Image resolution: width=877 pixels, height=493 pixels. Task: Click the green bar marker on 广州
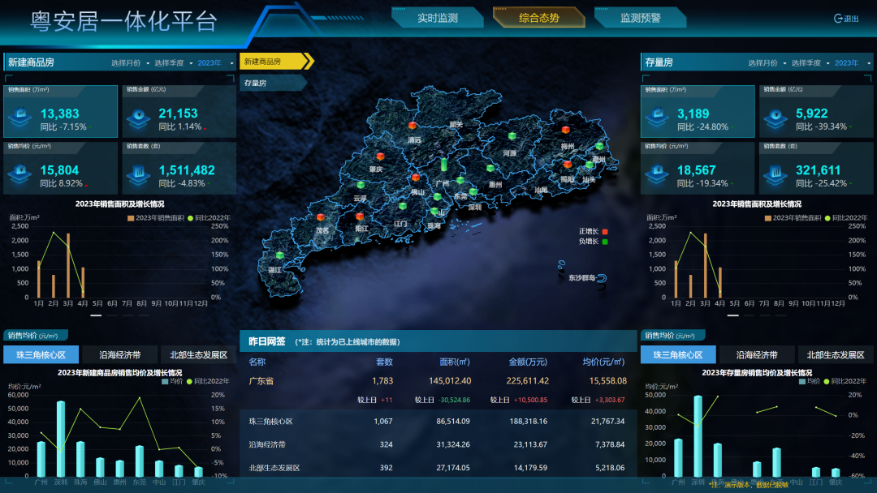tap(443, 165)
